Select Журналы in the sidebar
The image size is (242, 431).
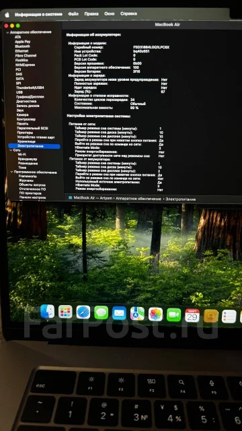tap(26, 180)
